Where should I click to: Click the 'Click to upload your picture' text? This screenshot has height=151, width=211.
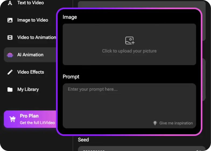click(x=129, y=51)
